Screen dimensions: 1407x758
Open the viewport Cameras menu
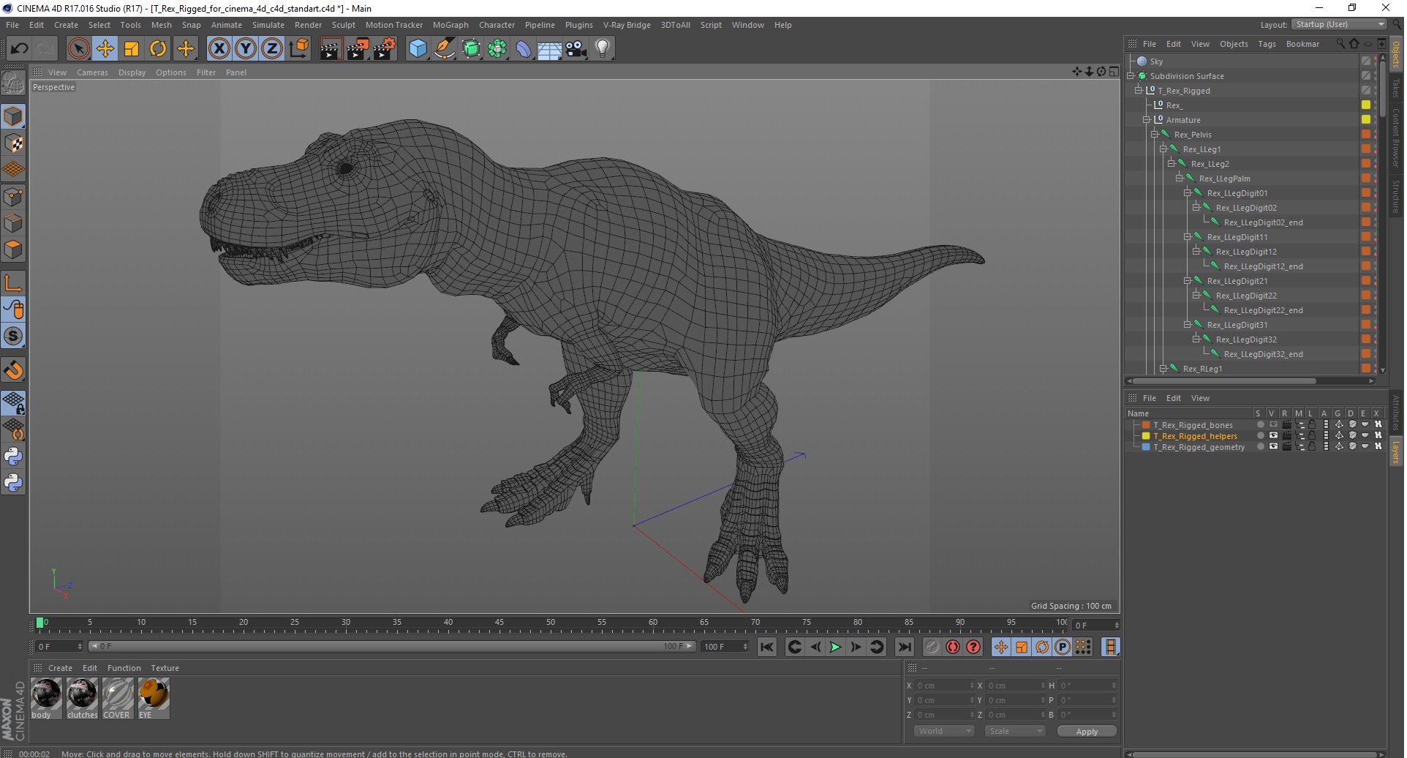(92, 72)
